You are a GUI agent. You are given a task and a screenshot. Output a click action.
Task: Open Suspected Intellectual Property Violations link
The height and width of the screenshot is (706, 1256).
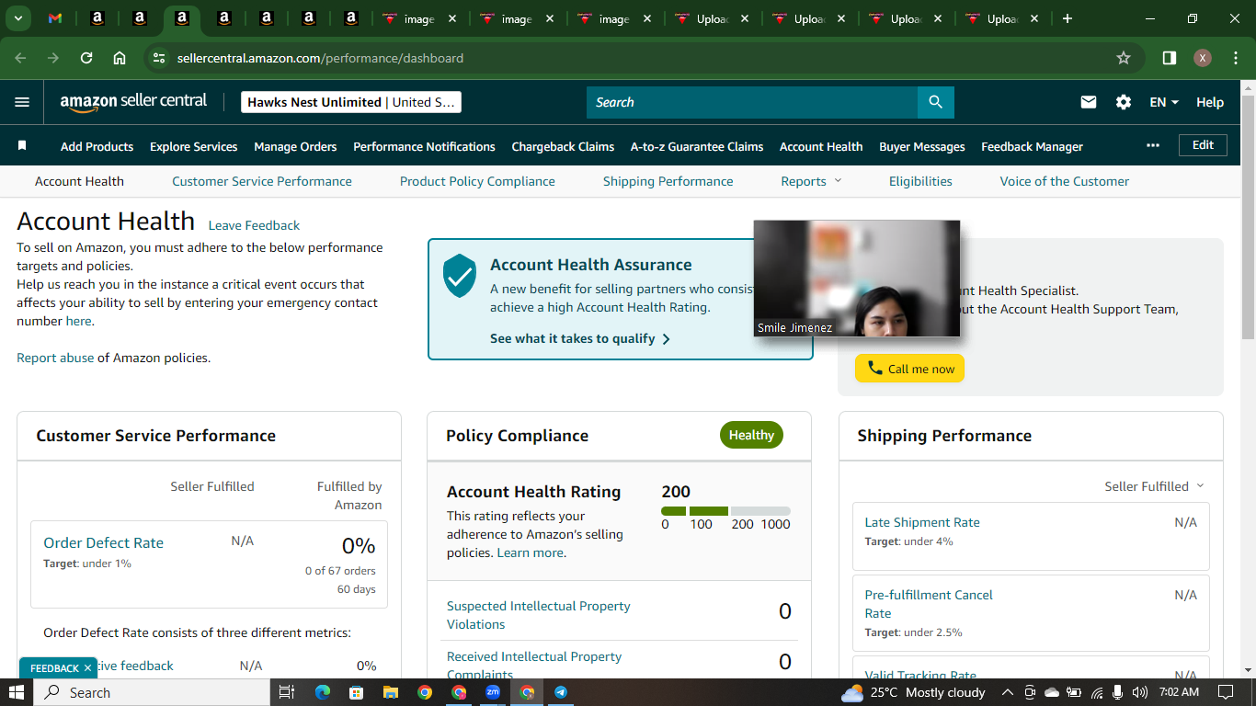point(539,615)
